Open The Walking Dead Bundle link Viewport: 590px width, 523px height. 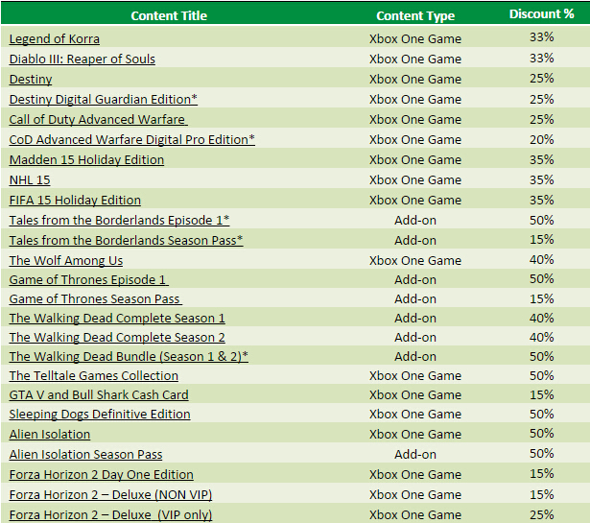129,357
